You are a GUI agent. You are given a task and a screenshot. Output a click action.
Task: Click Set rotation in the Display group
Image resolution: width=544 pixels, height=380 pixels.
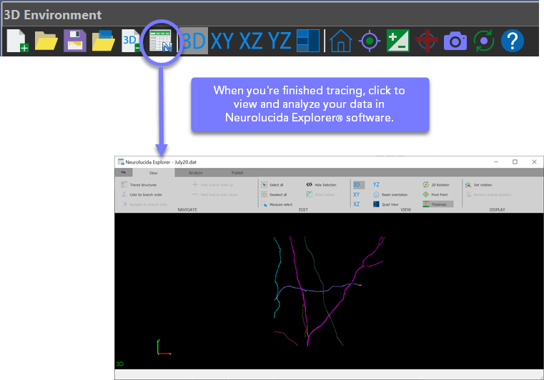click(479, 185)
